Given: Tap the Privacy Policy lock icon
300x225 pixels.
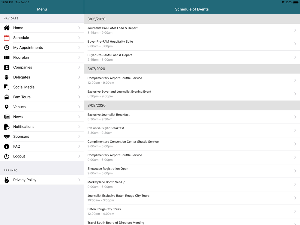Looking at the screenshot, I should 7,180.
